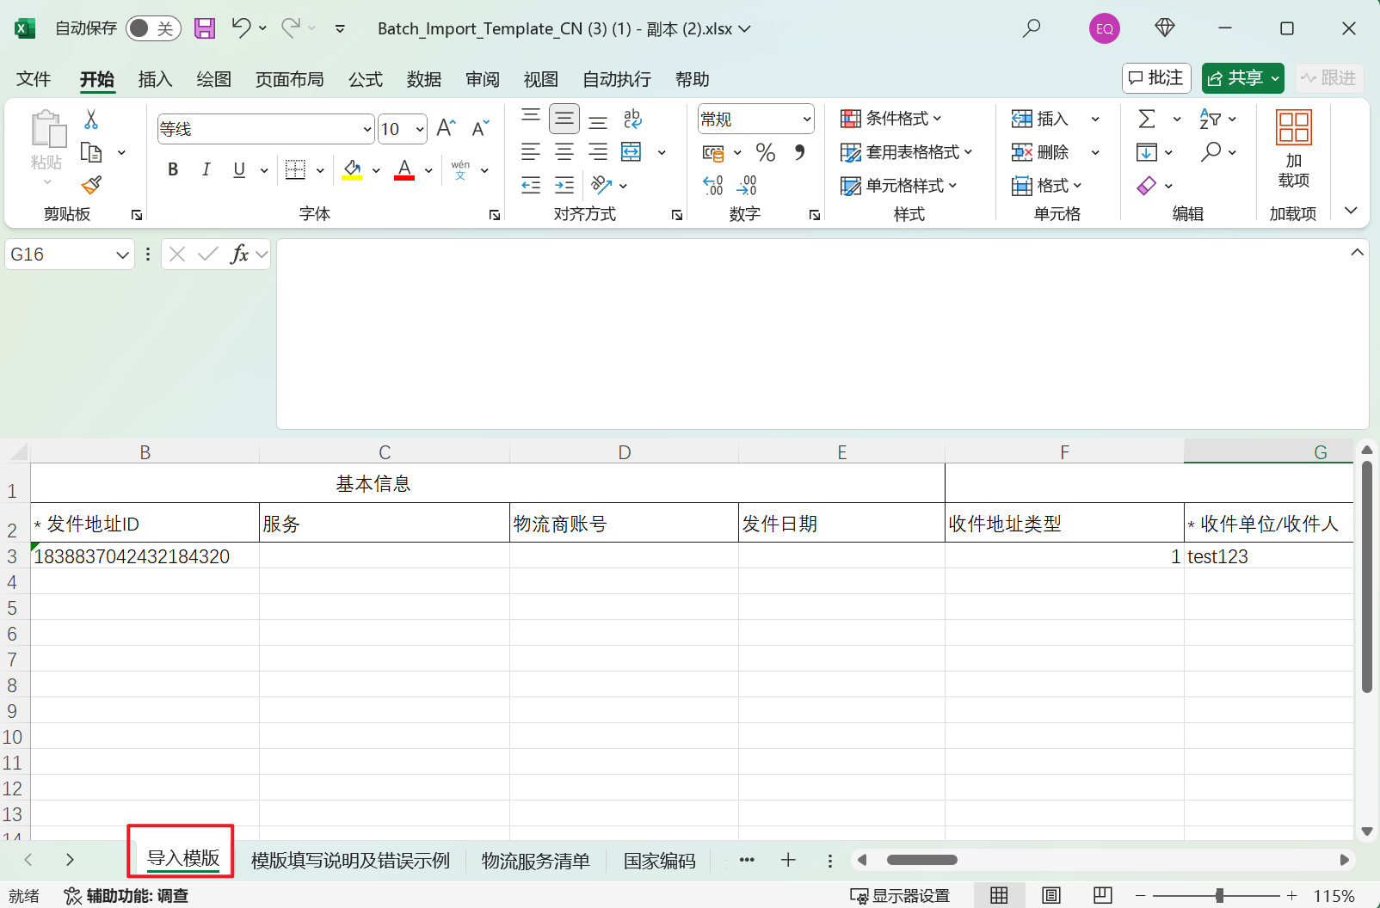The image size is (1380, 908).
Task: Click 辅助功能: 调查 in status bar
Action: [126, 896]
